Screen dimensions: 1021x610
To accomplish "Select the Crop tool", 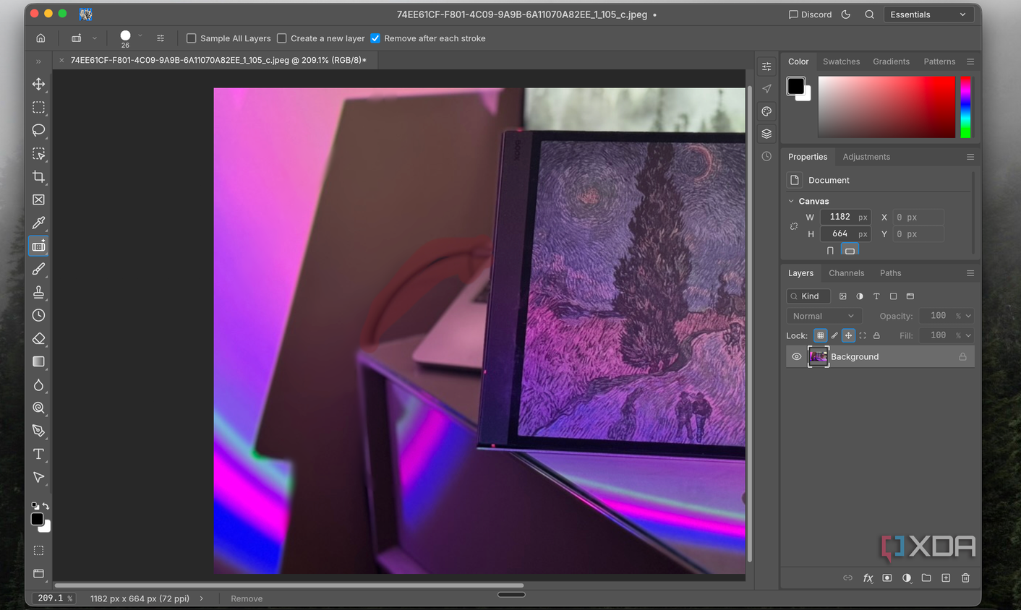I will 38,176.
